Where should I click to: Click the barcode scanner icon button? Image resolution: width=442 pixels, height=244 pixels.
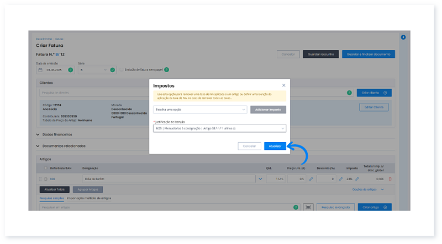(308, 207)
